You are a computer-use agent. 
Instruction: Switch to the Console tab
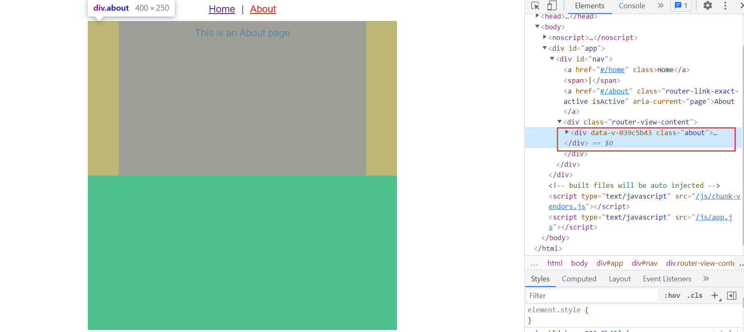tap(631, 6)
